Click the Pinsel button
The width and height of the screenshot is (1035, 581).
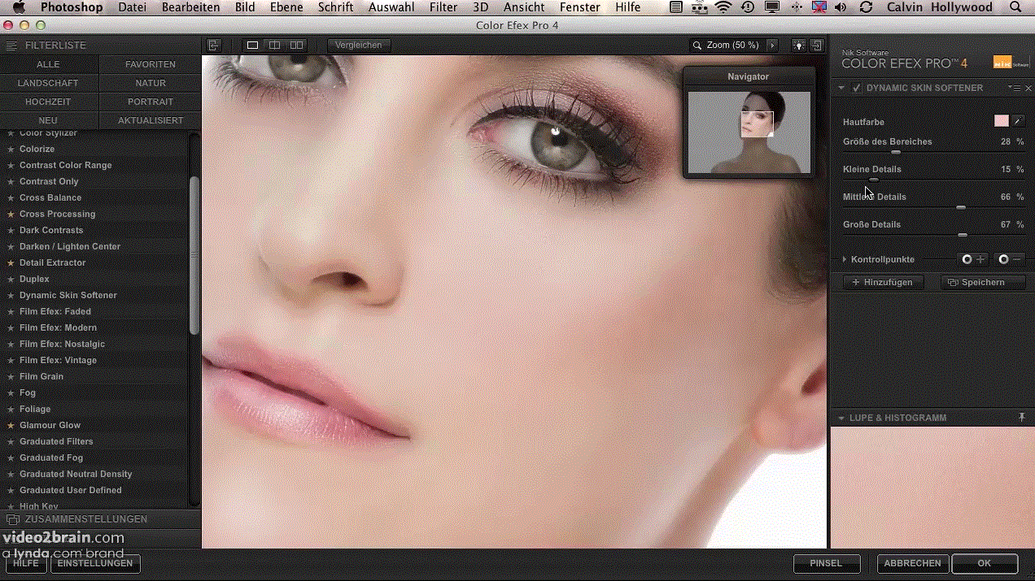[828, 563]
